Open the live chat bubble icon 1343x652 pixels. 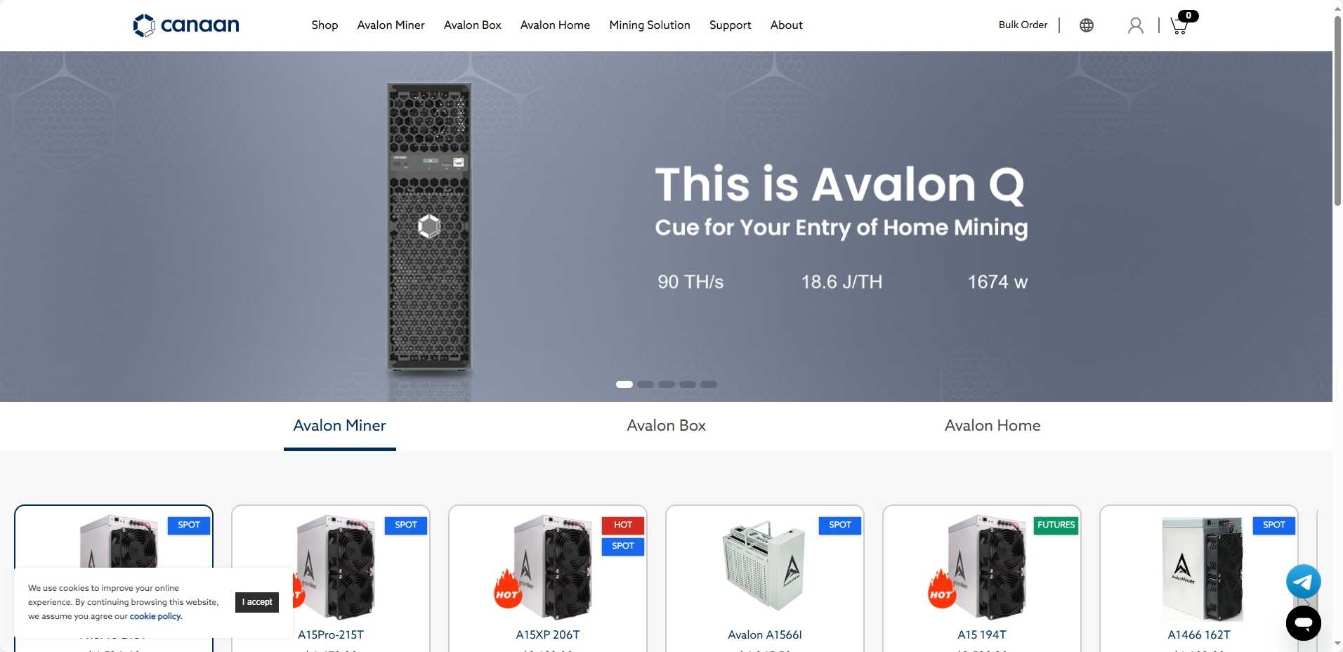pos(1304,622)
